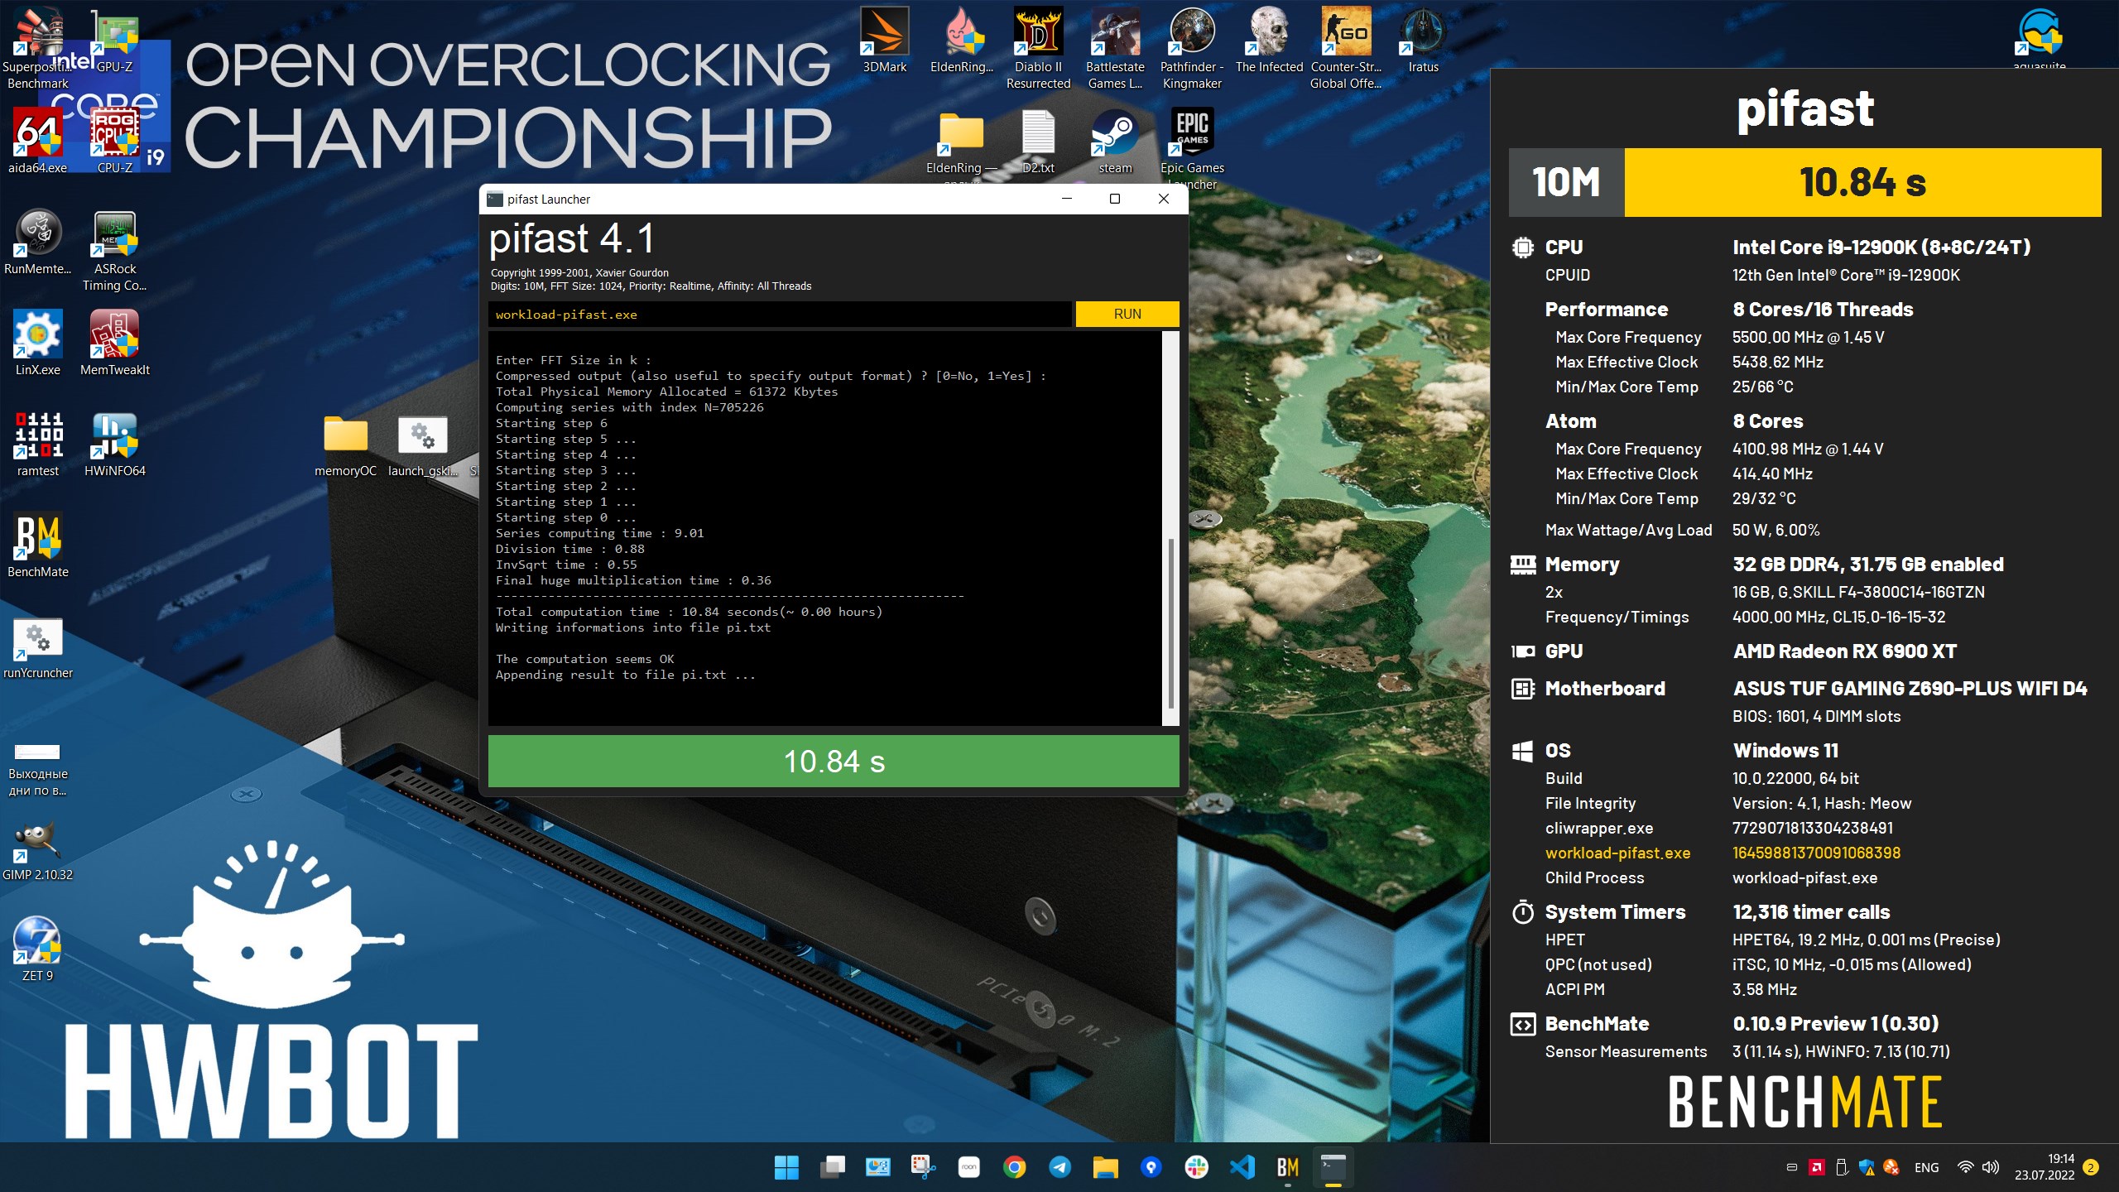
Task: Open the MemTweakIt desktop icon
Action: point(115,344)
